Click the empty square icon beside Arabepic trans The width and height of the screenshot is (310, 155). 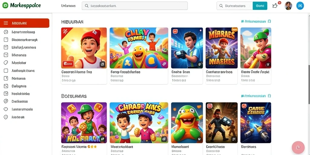6,71
